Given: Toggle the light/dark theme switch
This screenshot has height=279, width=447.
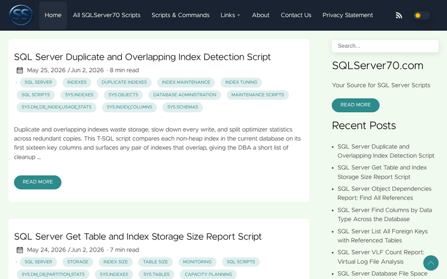Looking at the screenshot, I should [x=422, y=16].
